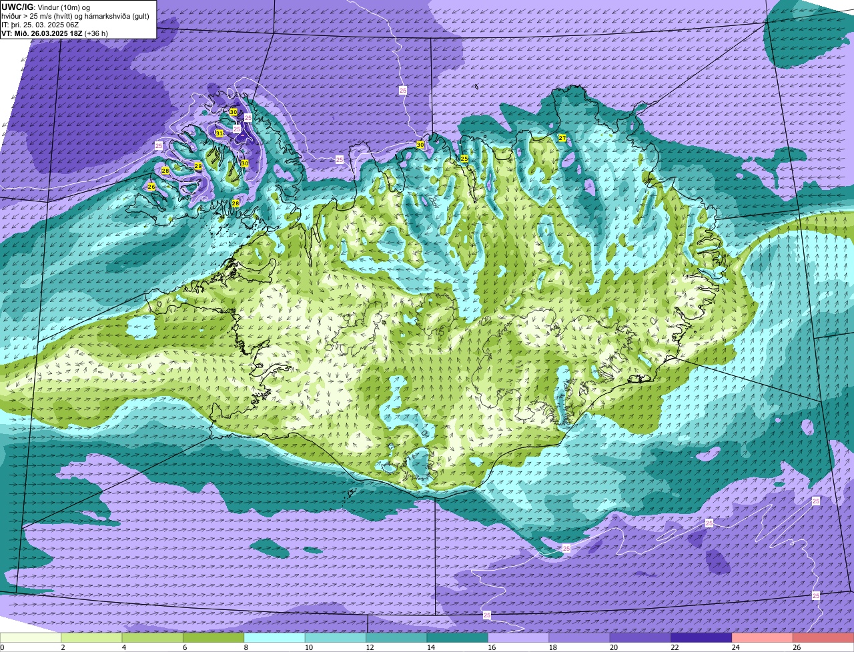Image resolution: width=854 pixels, height=652 pixels.
Task: Click the yellow 25 gust marker
Action: click(x=464, y=159)
